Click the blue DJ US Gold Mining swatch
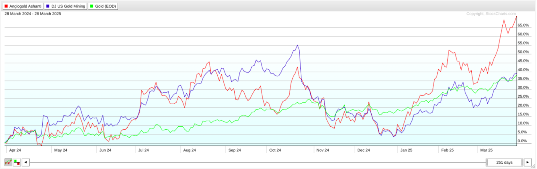The height and width of the screenshot is (169, 537). (48, 6)
